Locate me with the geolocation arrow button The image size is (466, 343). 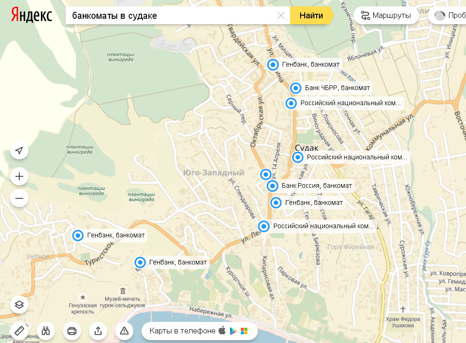pos(19,151)
